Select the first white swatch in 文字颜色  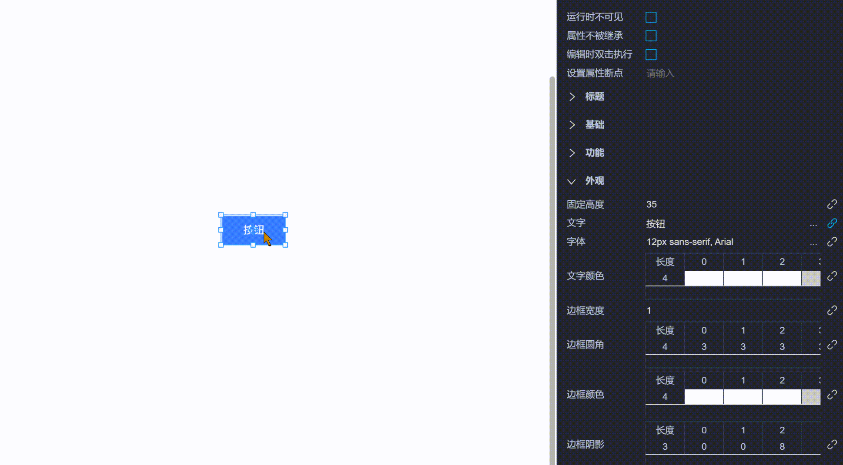pyautogui.click(x=703, y=278)
